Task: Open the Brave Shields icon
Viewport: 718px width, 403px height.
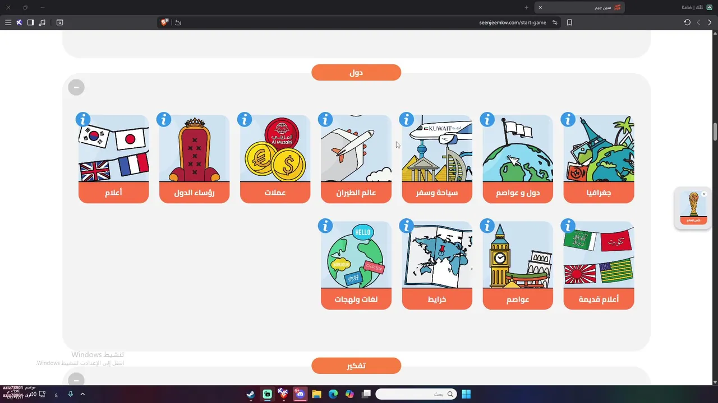Action: point(164,22)
